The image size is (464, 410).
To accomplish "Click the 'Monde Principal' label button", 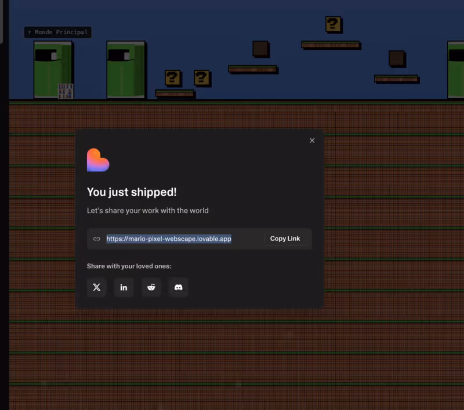I will (58, 32).
